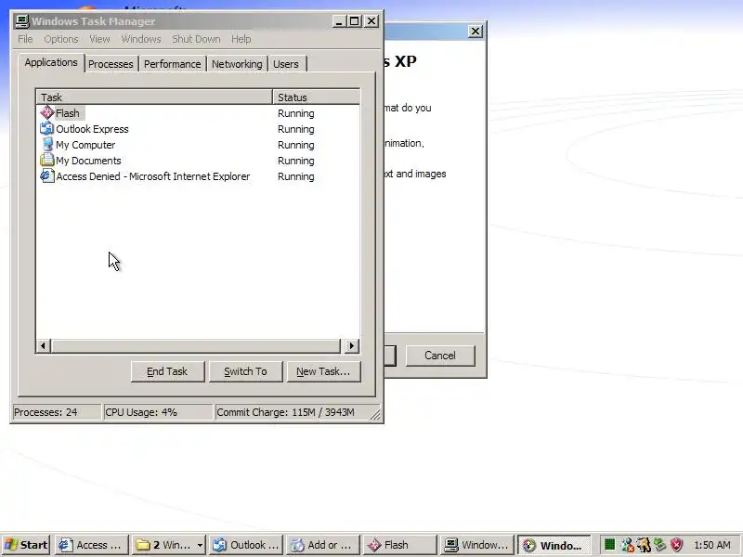The image size is (743, 557).
Task: Click the Task Manager window resize grip
Action: point(375,414)
